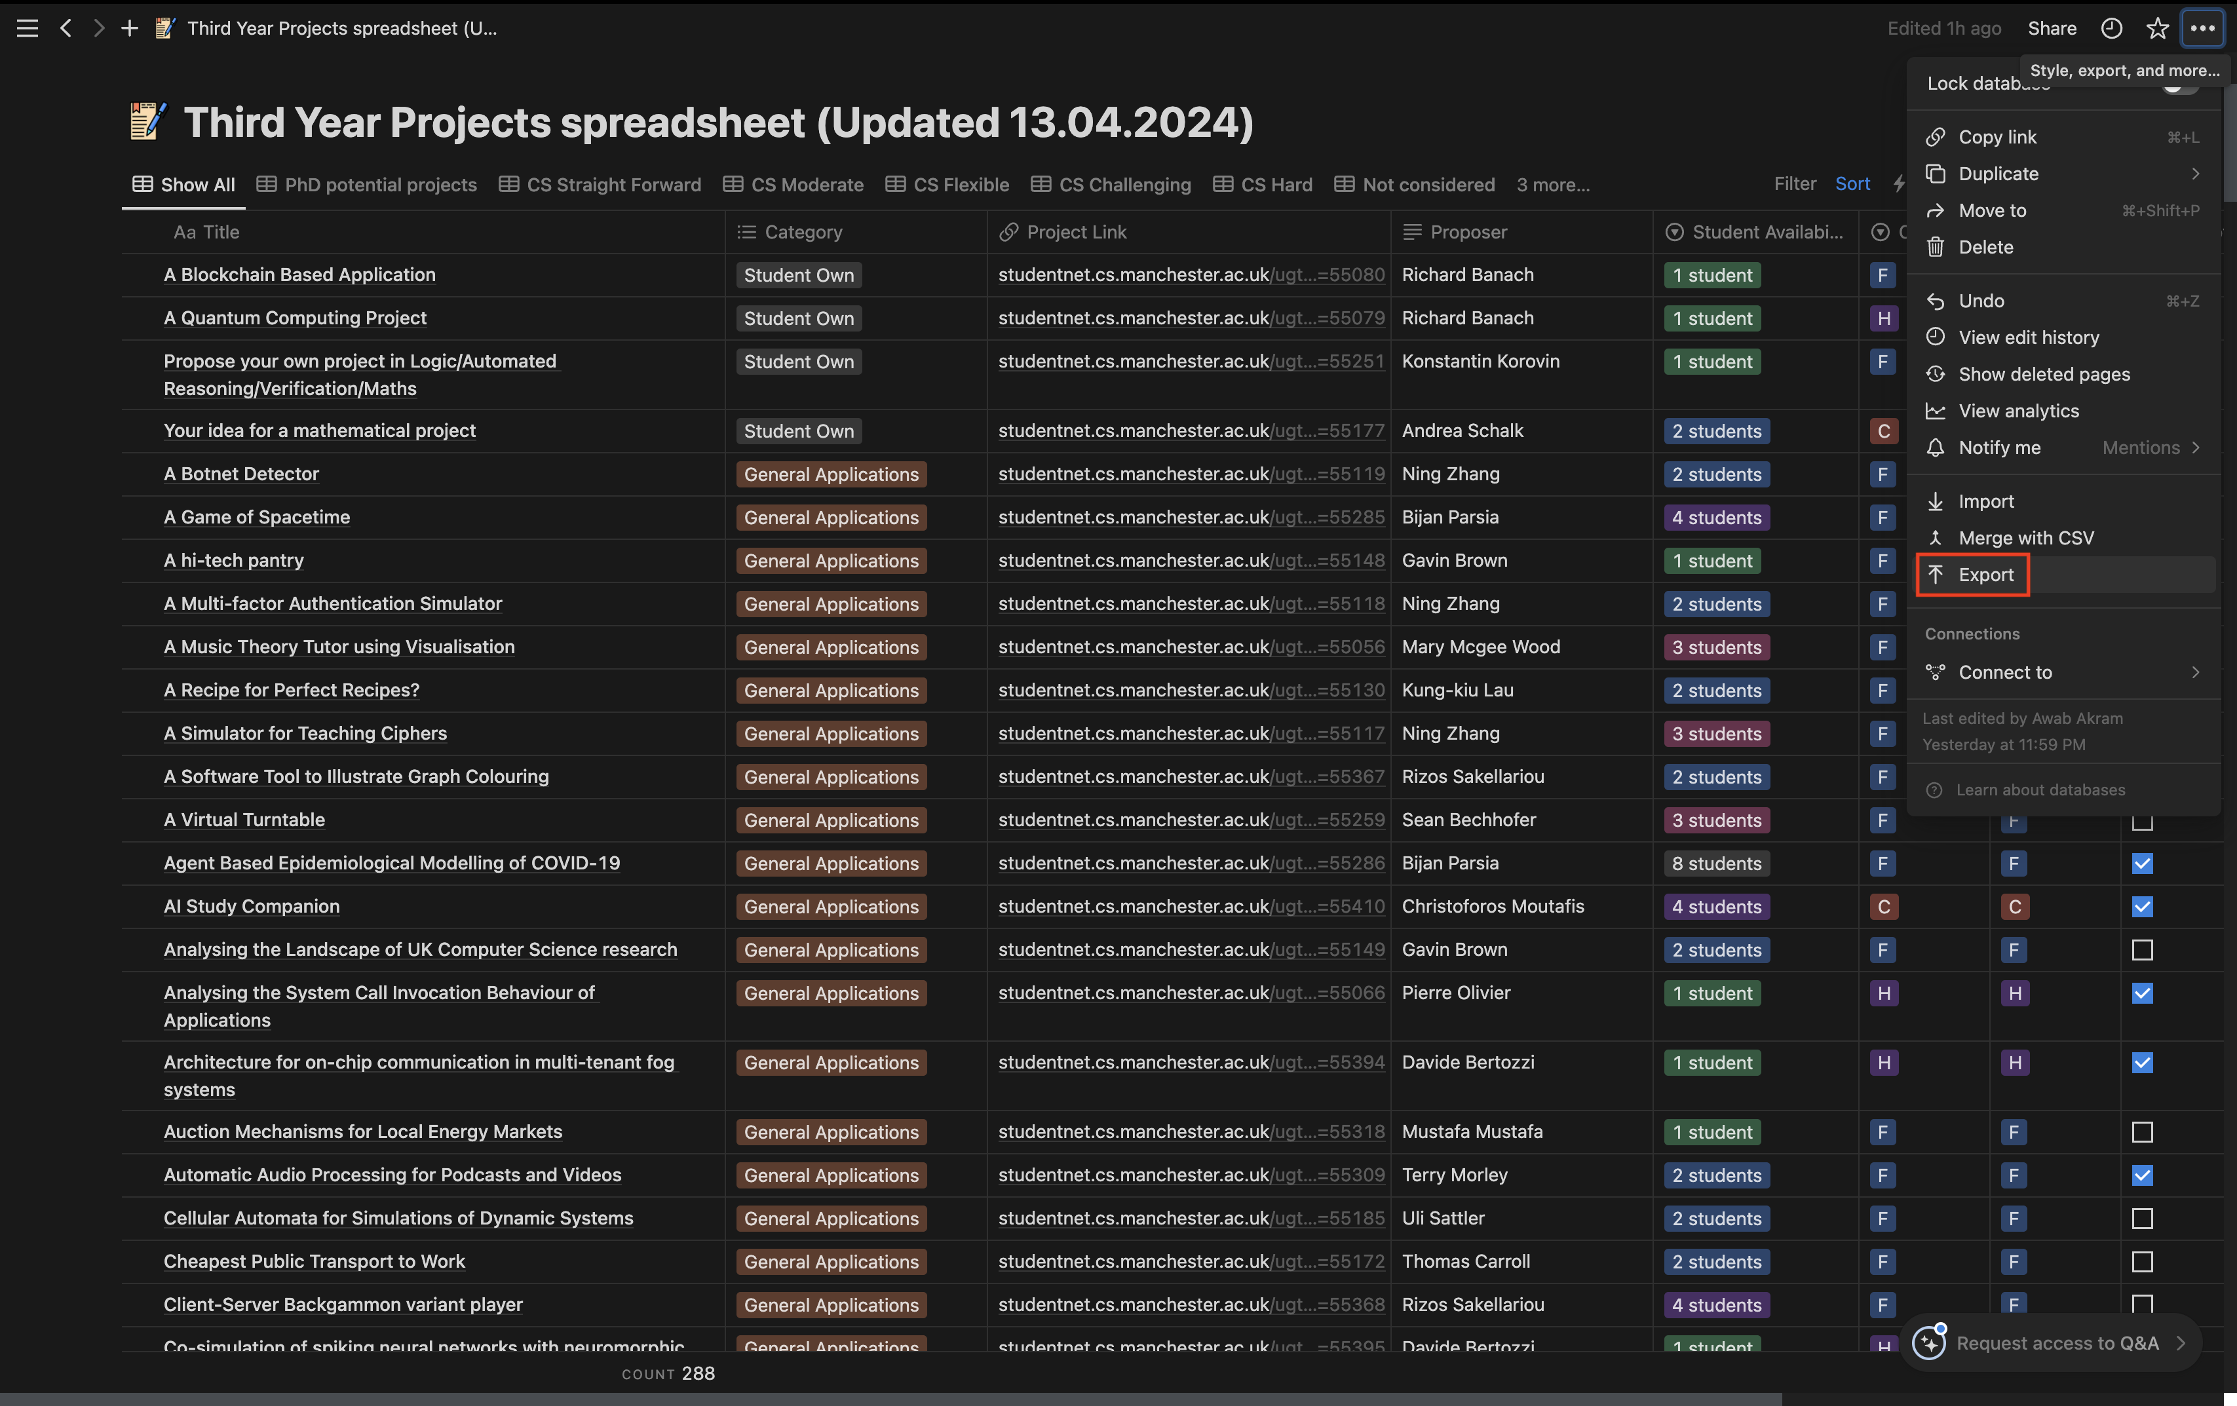The width and height of the screenshot is (2237, 1406).
Task: Check the Auction Mechanisms row checkbox
Action: (2142, 1132)
